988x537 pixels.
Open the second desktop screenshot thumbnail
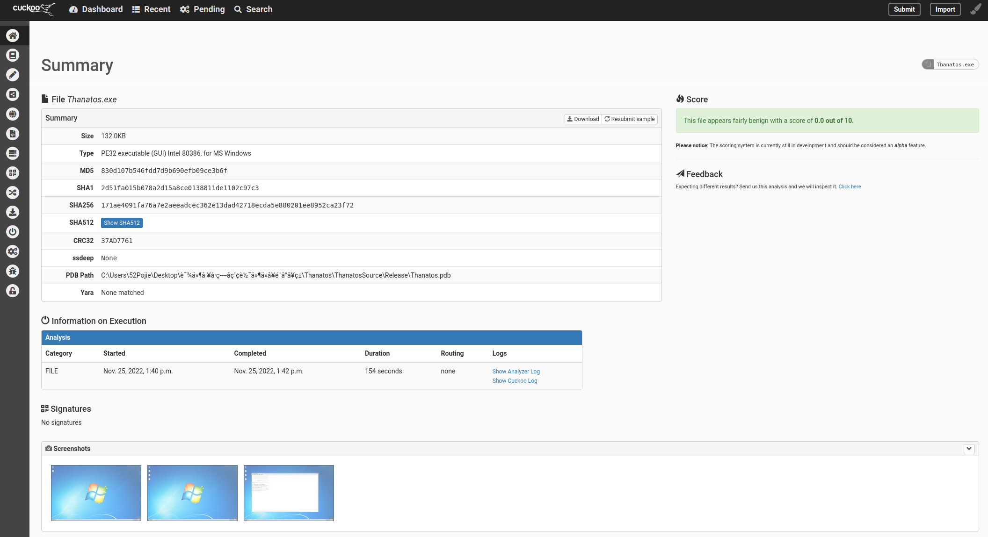click(192, 493)
